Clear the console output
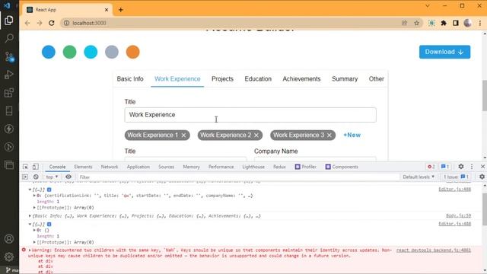Image resolution: width=487 pixels, height=274 pixels. pos(36,177)
